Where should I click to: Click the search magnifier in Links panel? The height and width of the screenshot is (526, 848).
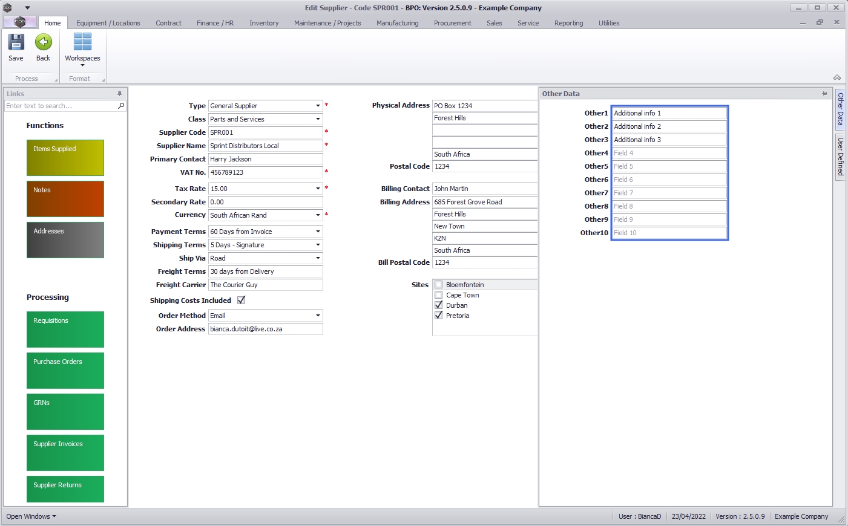pyautogui.click(x=121, y=106)
